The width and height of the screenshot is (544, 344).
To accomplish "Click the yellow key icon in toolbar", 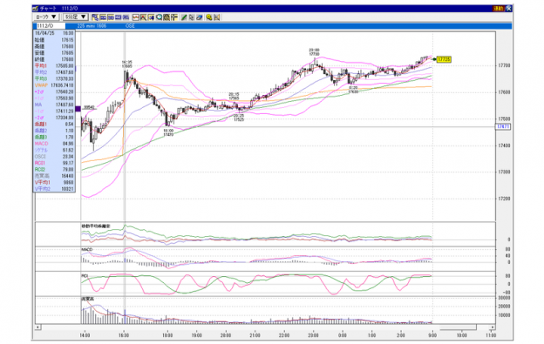I will pos(209,17).
